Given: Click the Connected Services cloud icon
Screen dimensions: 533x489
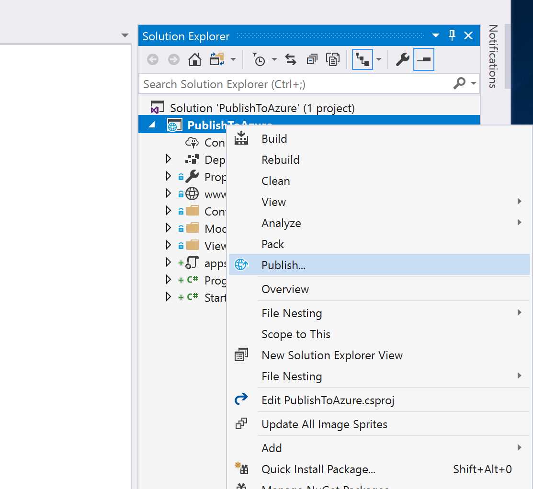Looking at the screenshot, I should 192,142.
